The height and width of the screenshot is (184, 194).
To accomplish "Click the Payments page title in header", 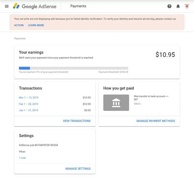I will pyautogui.click(x=78, y=6).
